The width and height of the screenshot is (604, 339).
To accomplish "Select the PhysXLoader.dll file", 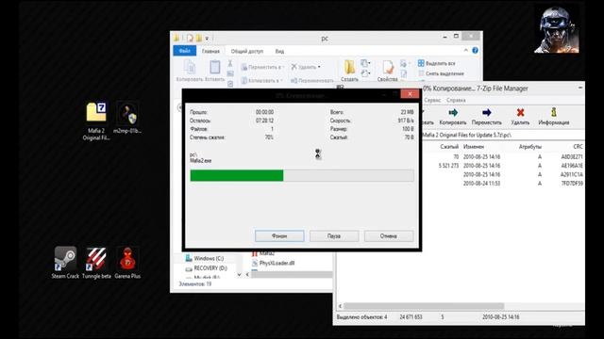I will click(x=273, y=263).
